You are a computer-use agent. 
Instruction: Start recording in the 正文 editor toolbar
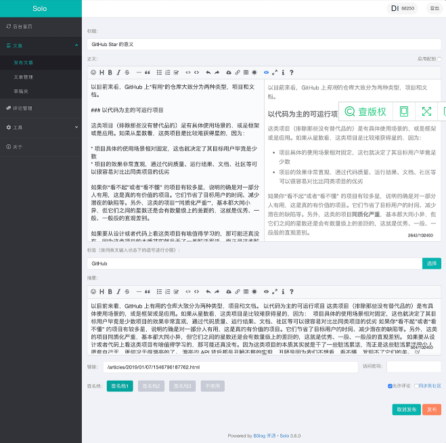[254, 72]
